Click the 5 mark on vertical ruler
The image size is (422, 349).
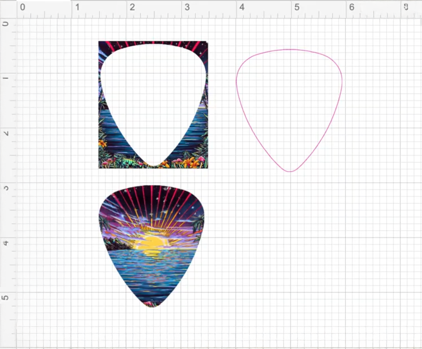tap(6, 297)
